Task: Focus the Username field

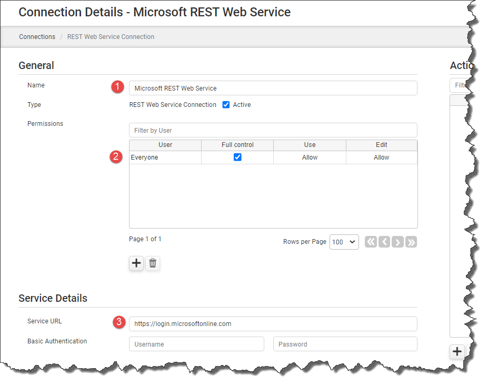Action: point(197,344)
